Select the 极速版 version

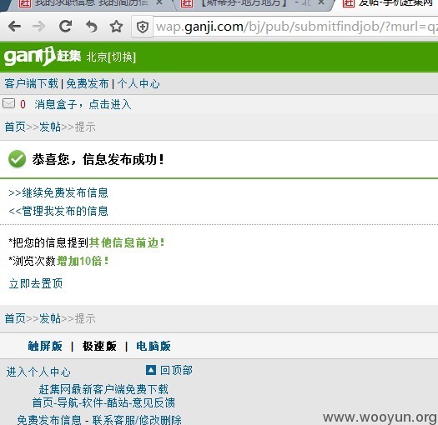(x=99, y=347)
